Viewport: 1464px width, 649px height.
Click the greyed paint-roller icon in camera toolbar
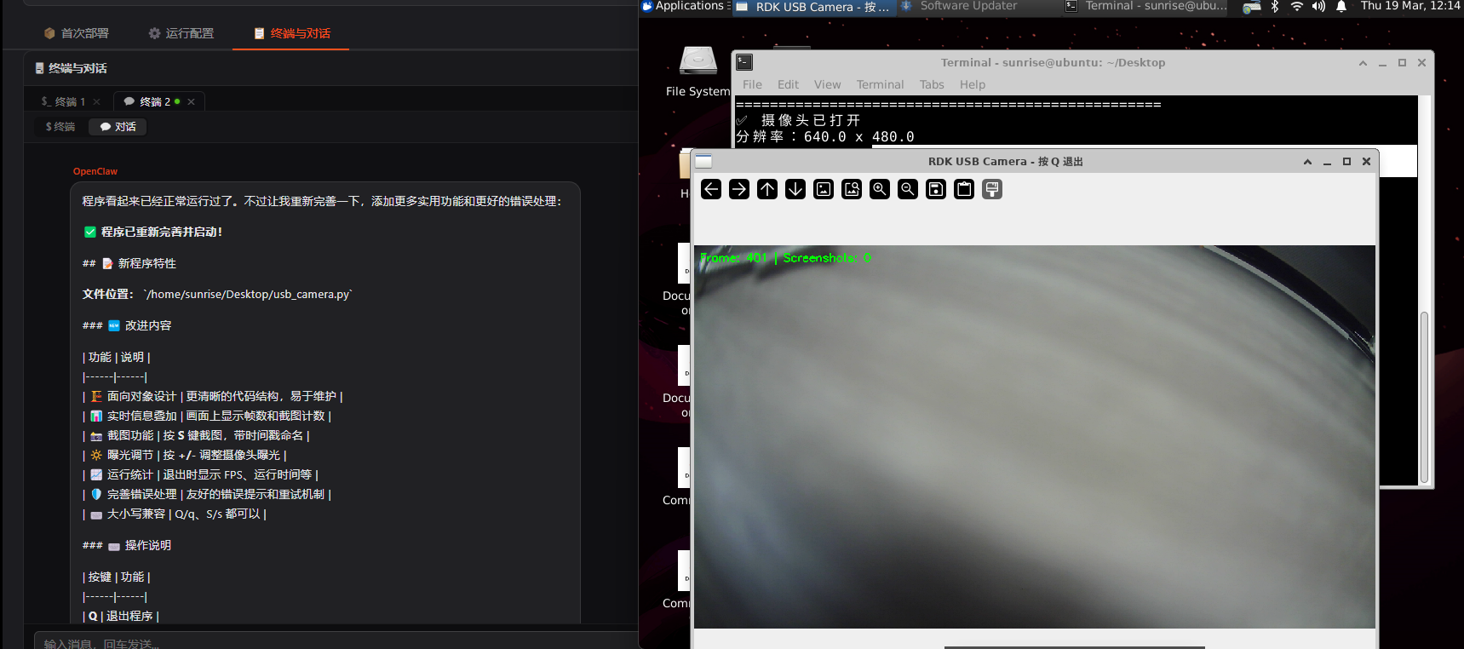[x=992, y=189]
